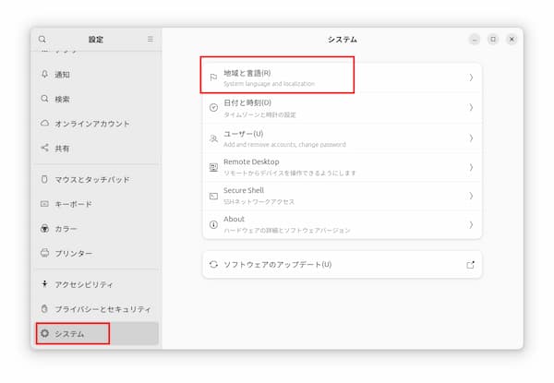
Task: Launch ソフトウェアのアップデート(U)
Action: tap(342, 264)
